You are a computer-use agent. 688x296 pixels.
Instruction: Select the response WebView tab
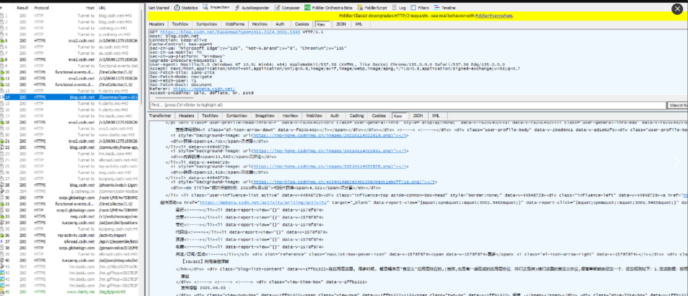coord(314,116)
